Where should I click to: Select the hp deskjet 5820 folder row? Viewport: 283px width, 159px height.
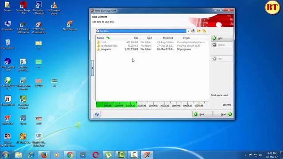(151, 46)
